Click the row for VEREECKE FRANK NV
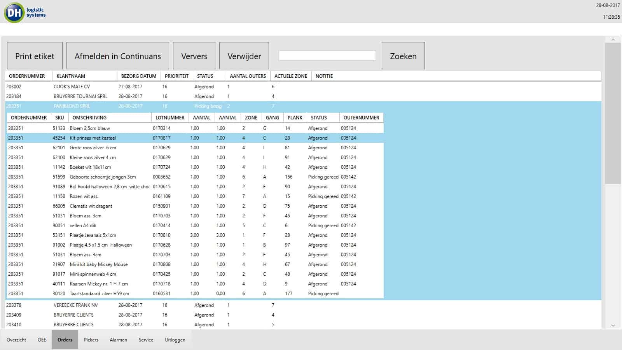This screenshot has width=622, height=350. click(117, 305)
